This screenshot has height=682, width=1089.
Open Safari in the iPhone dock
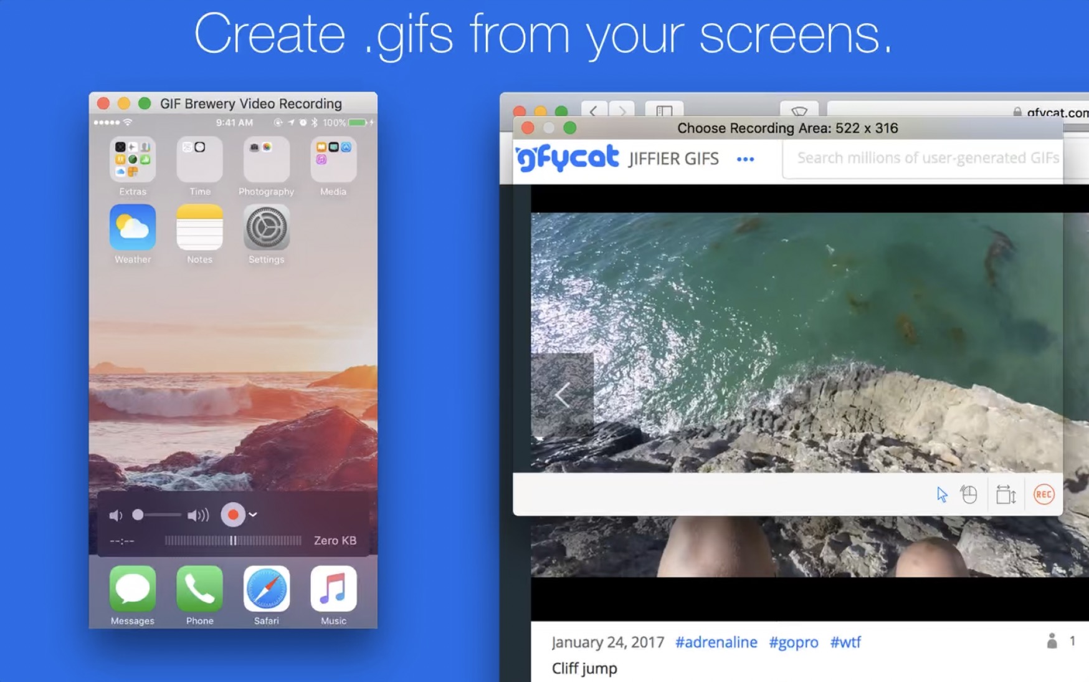266,589
